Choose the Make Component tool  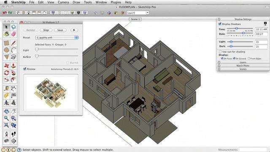(x=13, y=27)
